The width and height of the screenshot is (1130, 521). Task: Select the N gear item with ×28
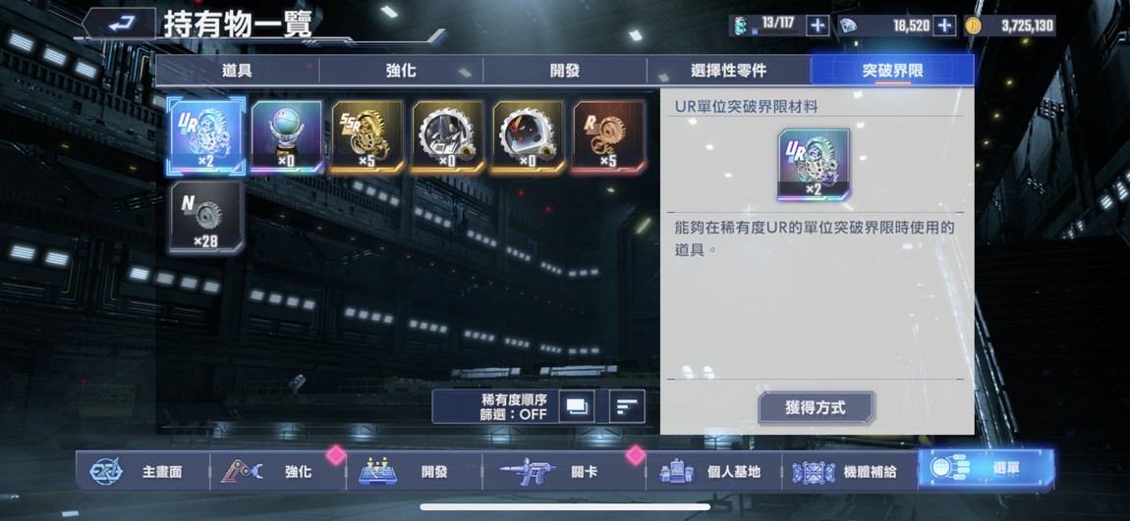coord(206,217)
